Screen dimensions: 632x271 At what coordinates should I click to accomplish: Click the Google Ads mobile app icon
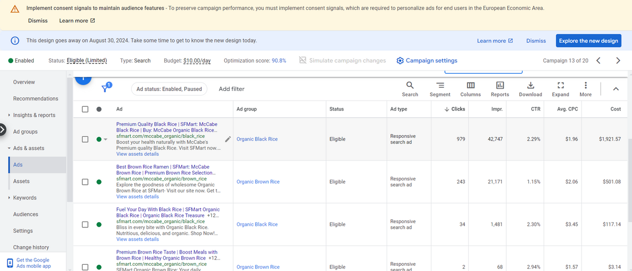coord(9,263)
